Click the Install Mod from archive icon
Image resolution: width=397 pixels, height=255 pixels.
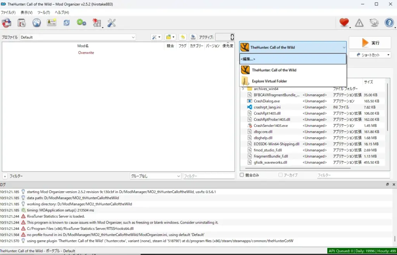pyautogui.click(x=22, y=23)
